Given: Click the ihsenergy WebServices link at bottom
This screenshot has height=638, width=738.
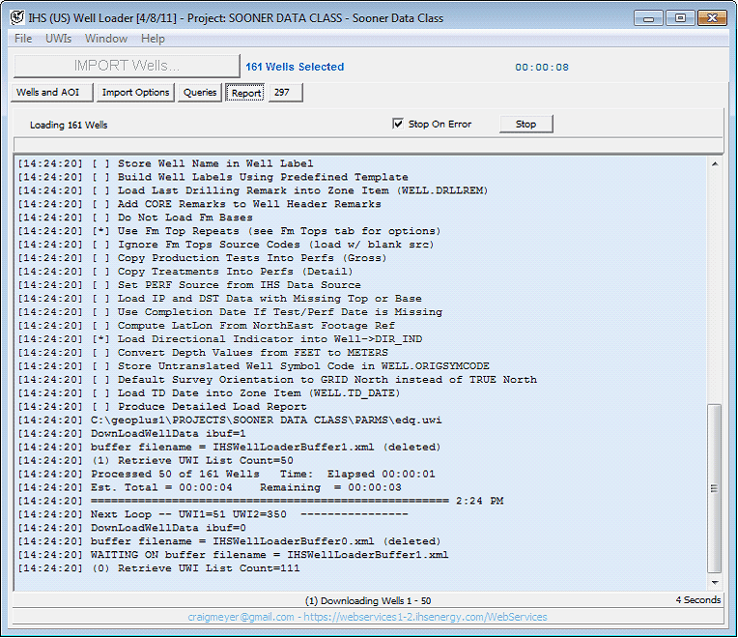Looking at the screenshot, I should [426, 617].
